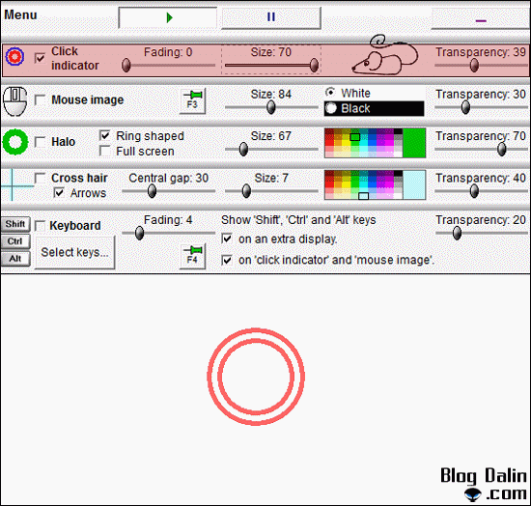
Task: Adjust Click indicator Transparency 39 slider
Action: click(481, 65)
